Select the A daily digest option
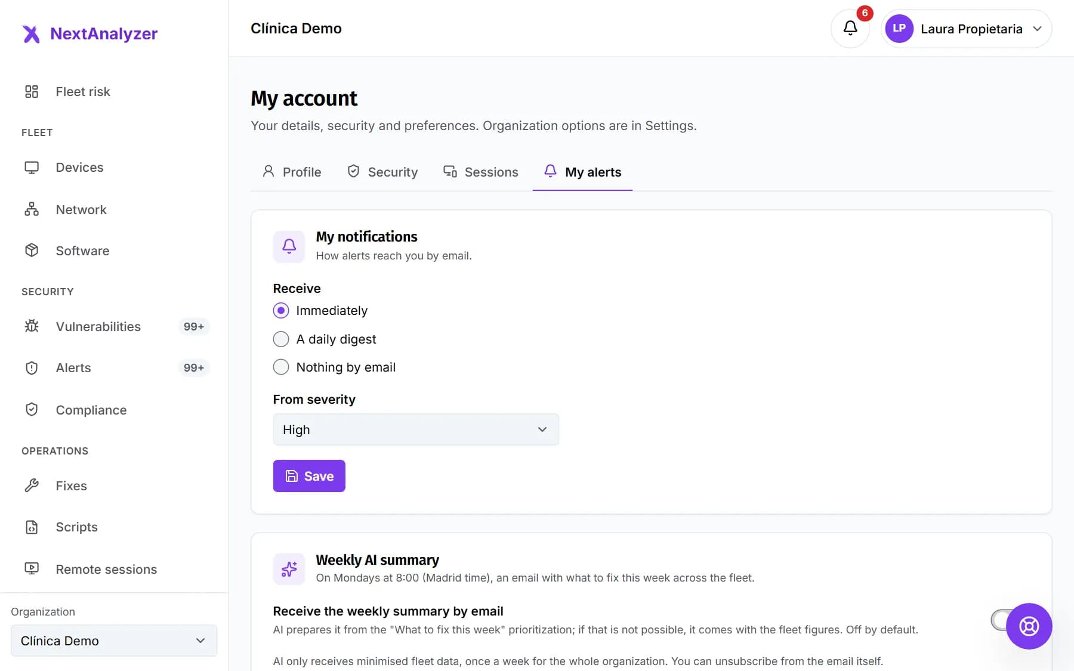The image size is (1074, 671). [x=281, y=339]
